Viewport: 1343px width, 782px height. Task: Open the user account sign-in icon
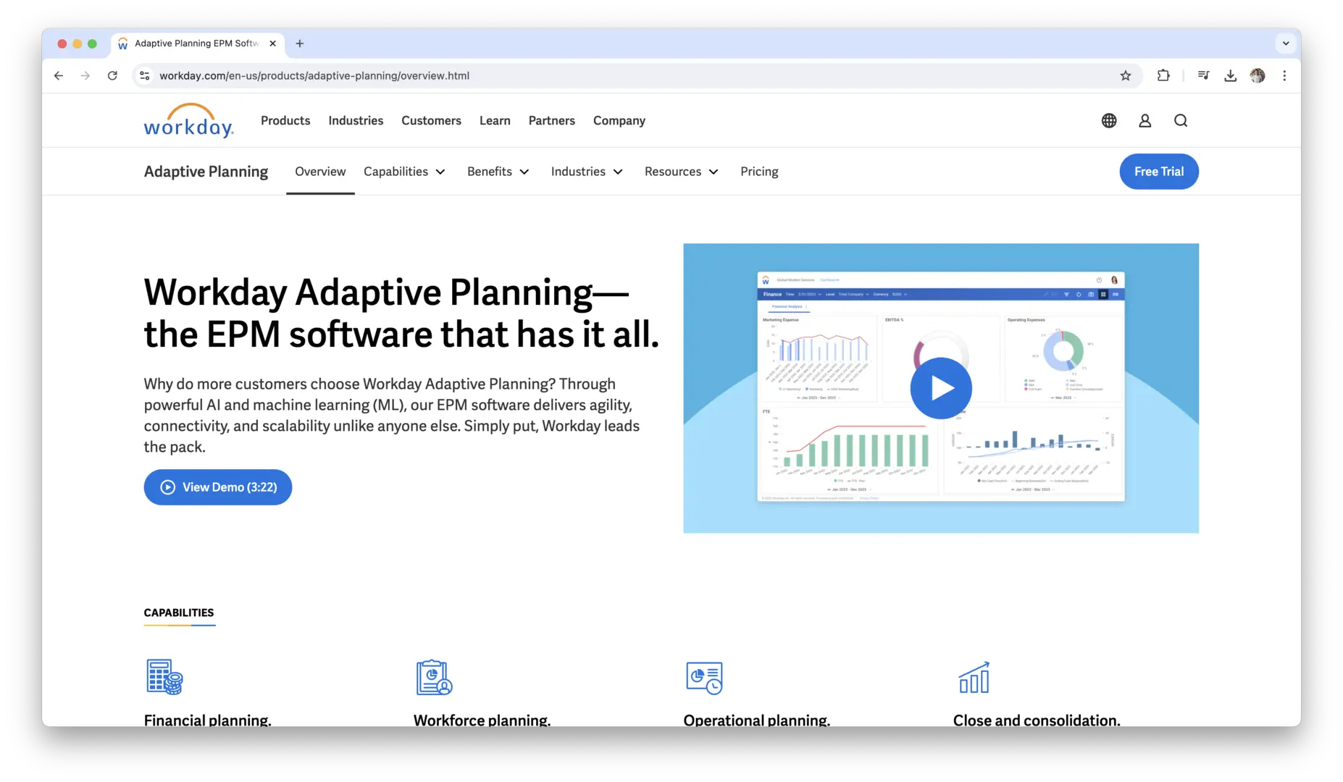(1145, 121)
